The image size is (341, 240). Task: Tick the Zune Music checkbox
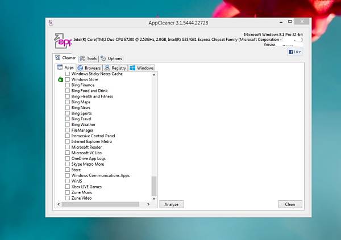pos(68,192)
